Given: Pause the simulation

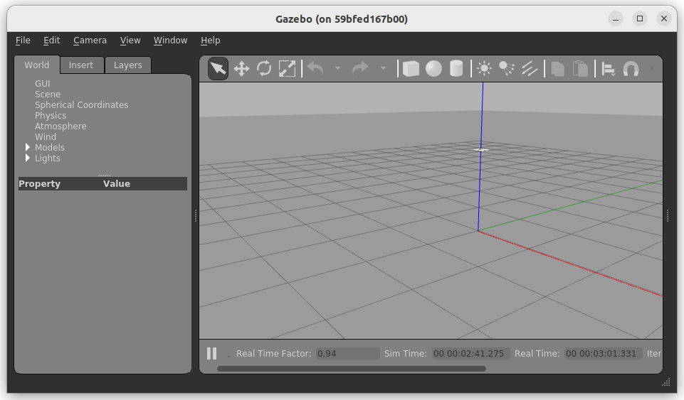Looking at the screenshot, I should pos(211,353).
